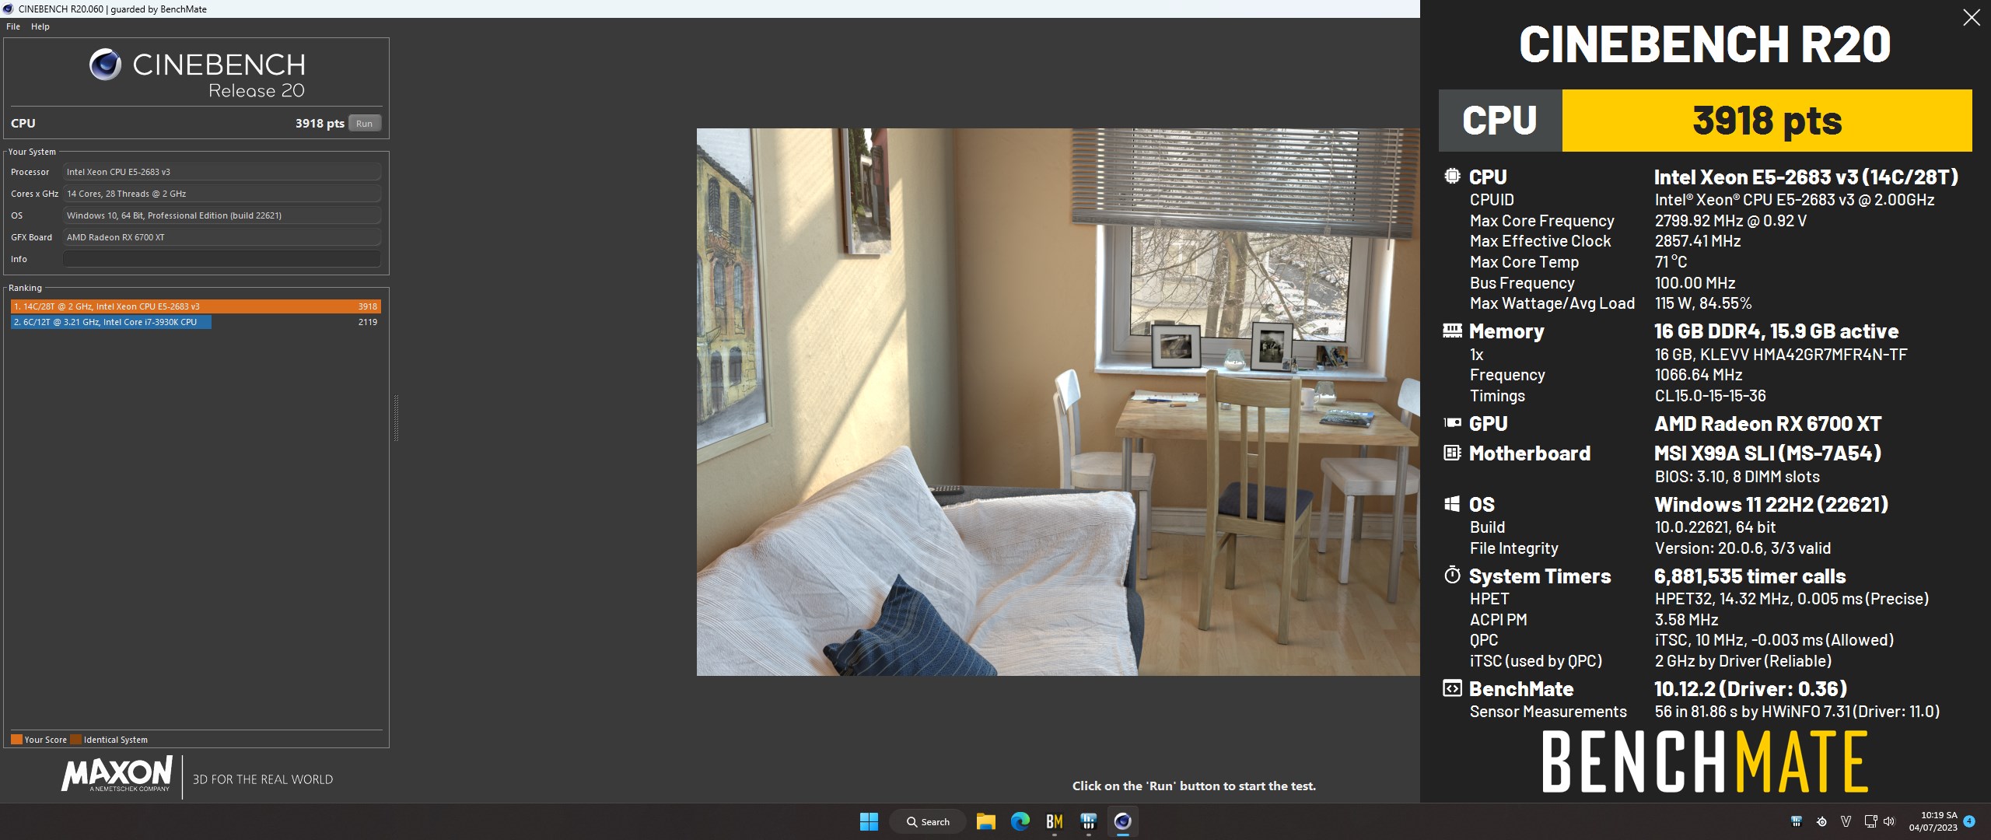Click the 1066.64 MHz memory frequency

coord(1699,375)
